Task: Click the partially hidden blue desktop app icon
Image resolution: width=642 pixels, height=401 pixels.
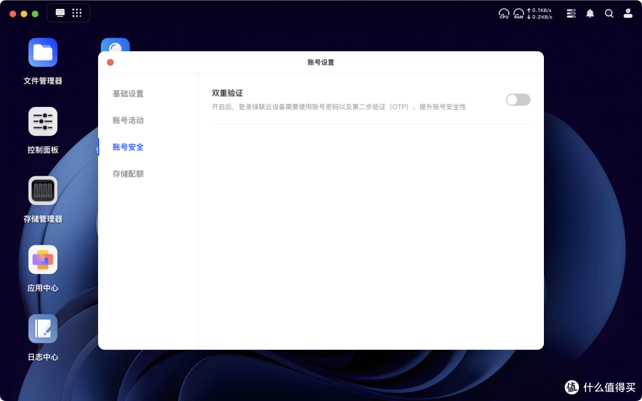Action: click(115, 45)
